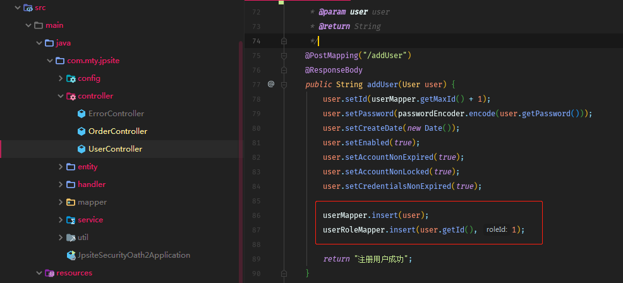Click userRoleMapper on line 87
The height and width of the screenshot is (283, 623).
pos(354,230)
